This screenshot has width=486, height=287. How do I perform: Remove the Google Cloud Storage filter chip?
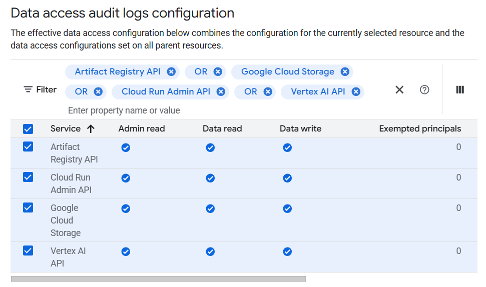(x=345, y=71)
